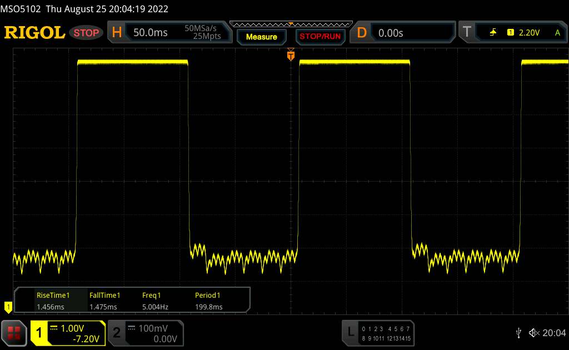Click the 20:04 clock display
569x350 pixels.
point(554,333)
